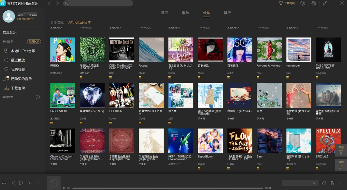This screenshot has height=190, width=347.
Task: Click the disc cover placeholder in player bar
Action: point(54,183)
